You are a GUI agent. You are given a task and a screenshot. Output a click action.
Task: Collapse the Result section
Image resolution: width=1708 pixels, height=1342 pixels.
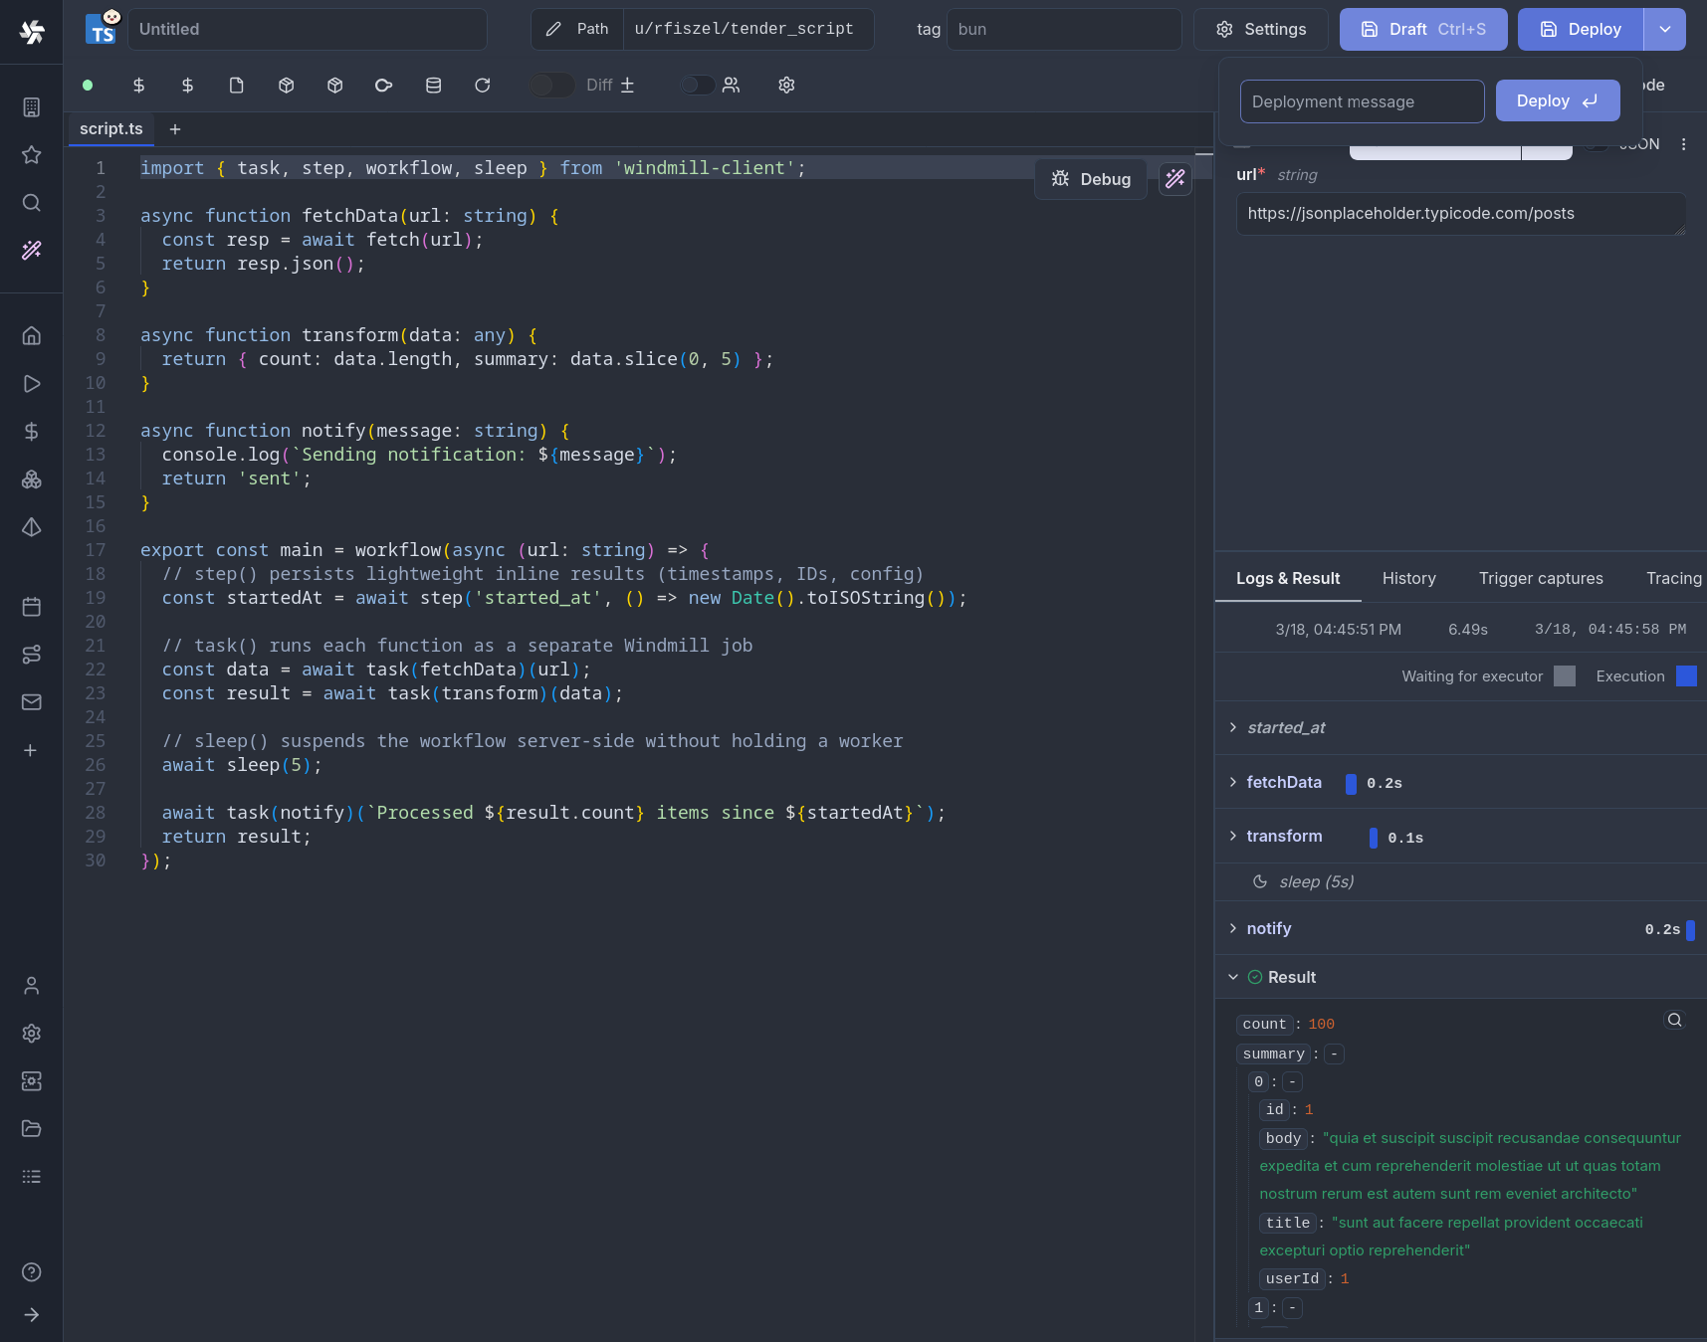1233,977
